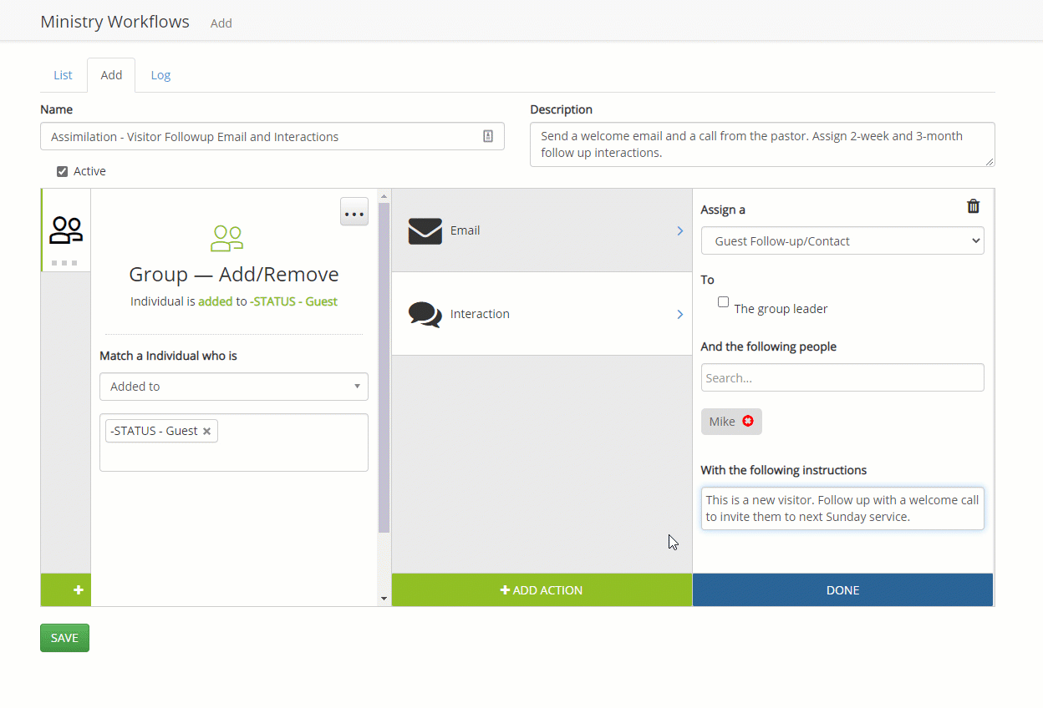The width and height of the screenshot is (1043, 708).
Task: Remove Mike using the red icon
Action: click(748, 421)
